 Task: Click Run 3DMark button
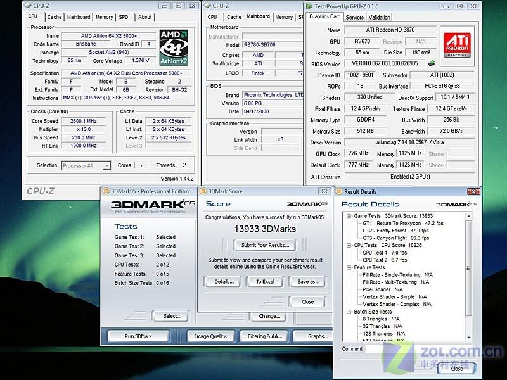point(138,336)
